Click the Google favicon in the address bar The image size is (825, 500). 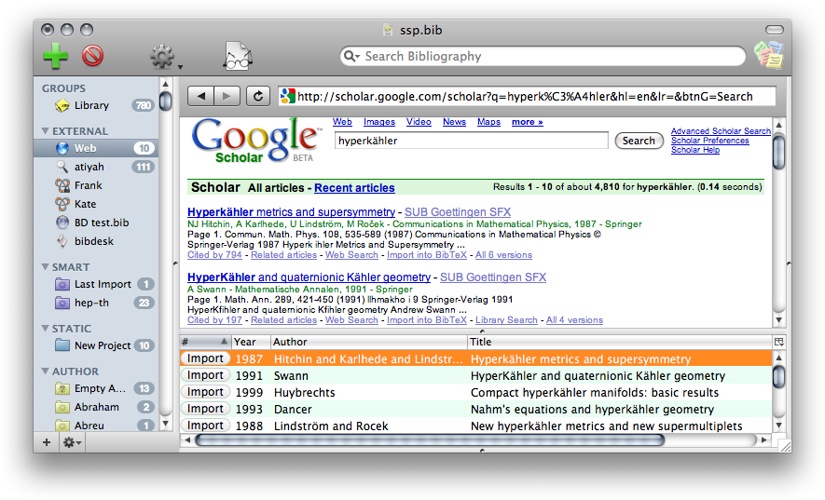pyautogui.click(x=288, y=96)
